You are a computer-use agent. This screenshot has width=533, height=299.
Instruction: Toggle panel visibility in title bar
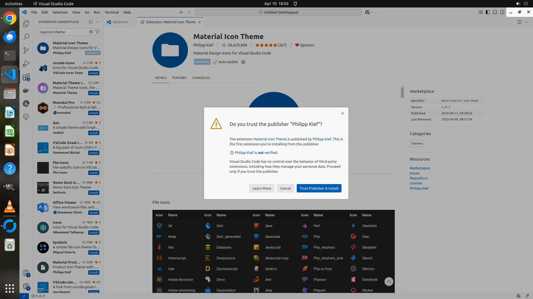click(495, 12)
